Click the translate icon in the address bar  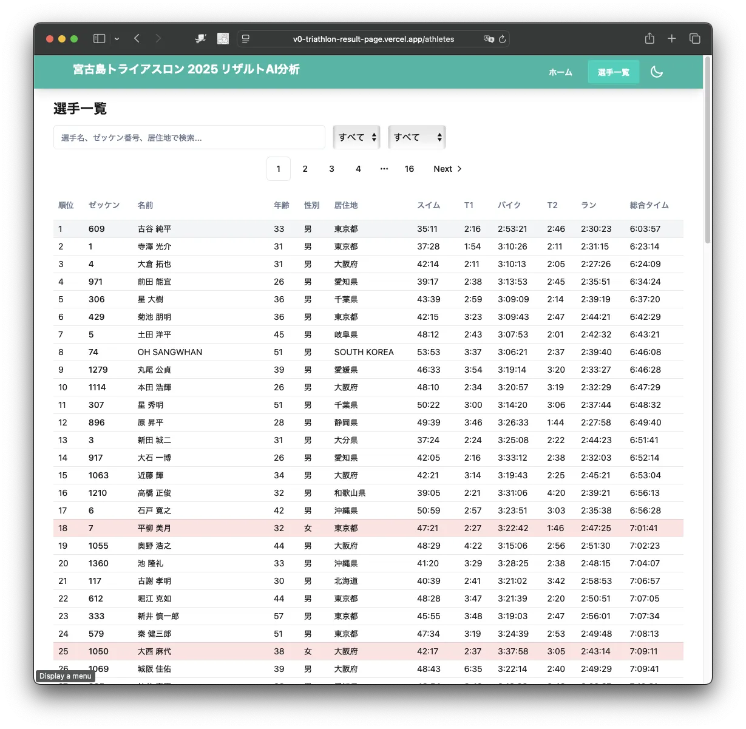(x=488, y=39)
